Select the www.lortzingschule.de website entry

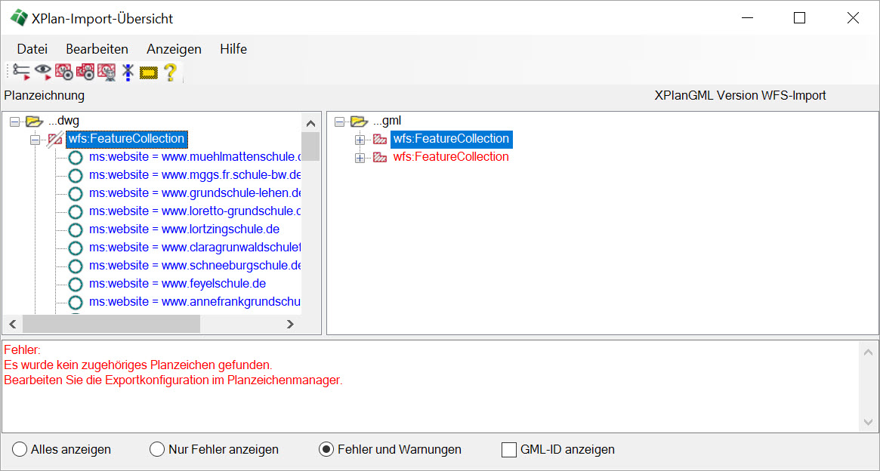[184, 229]
